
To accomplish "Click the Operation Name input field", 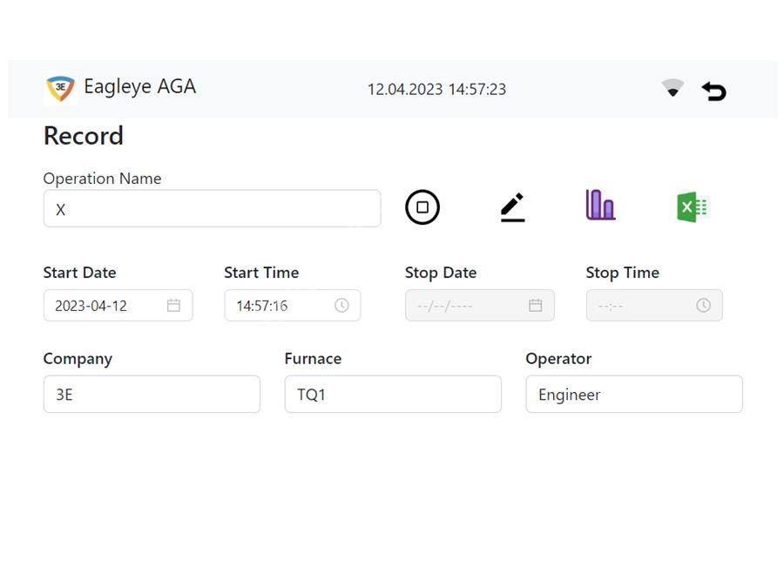I will coord(212,209).
